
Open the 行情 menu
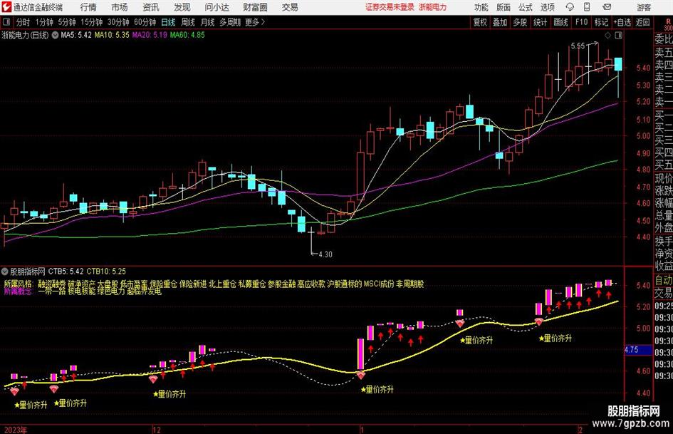88,7
